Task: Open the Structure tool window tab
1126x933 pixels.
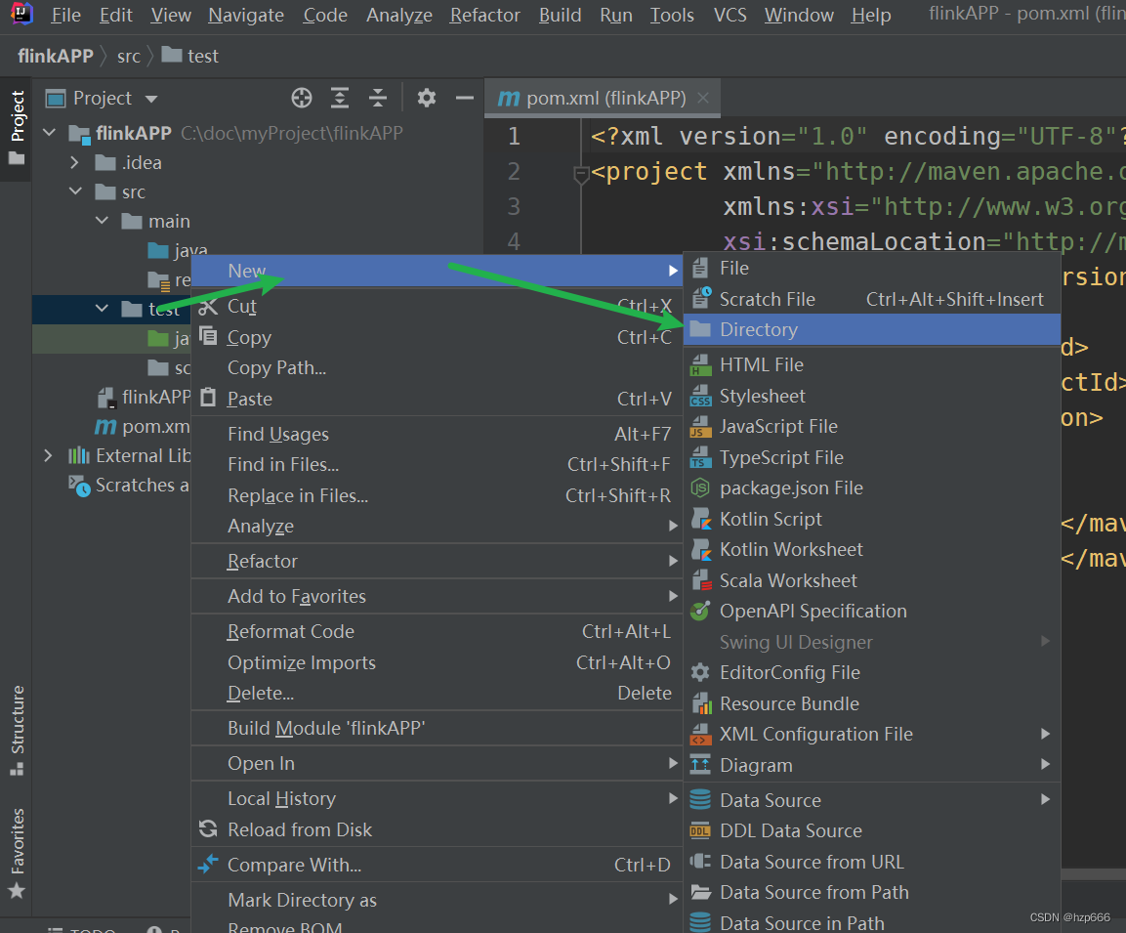Action: click(17, 730)
